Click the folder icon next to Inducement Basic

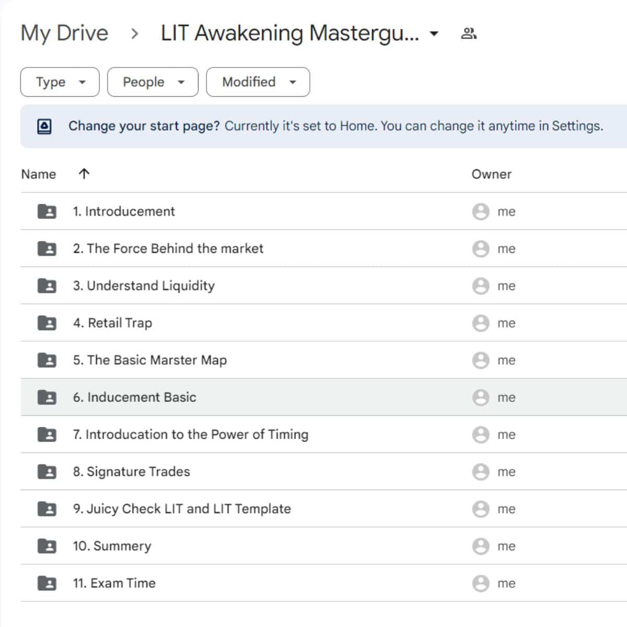click(48, 397)
